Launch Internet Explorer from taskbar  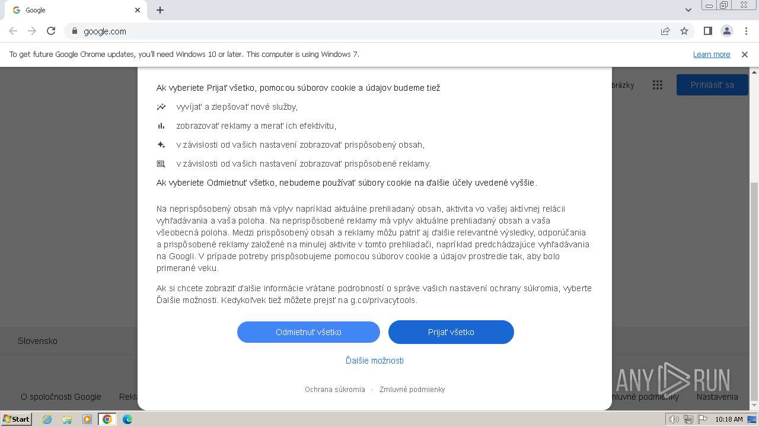(47, 419)
